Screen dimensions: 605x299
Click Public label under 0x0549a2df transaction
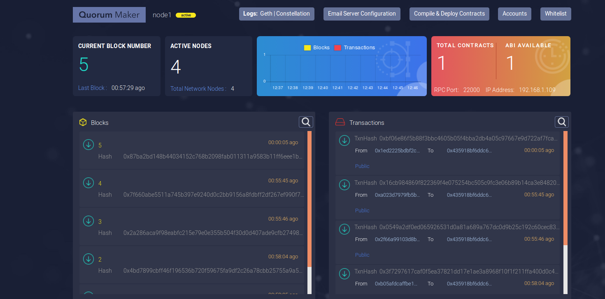(x=362, y=255)
